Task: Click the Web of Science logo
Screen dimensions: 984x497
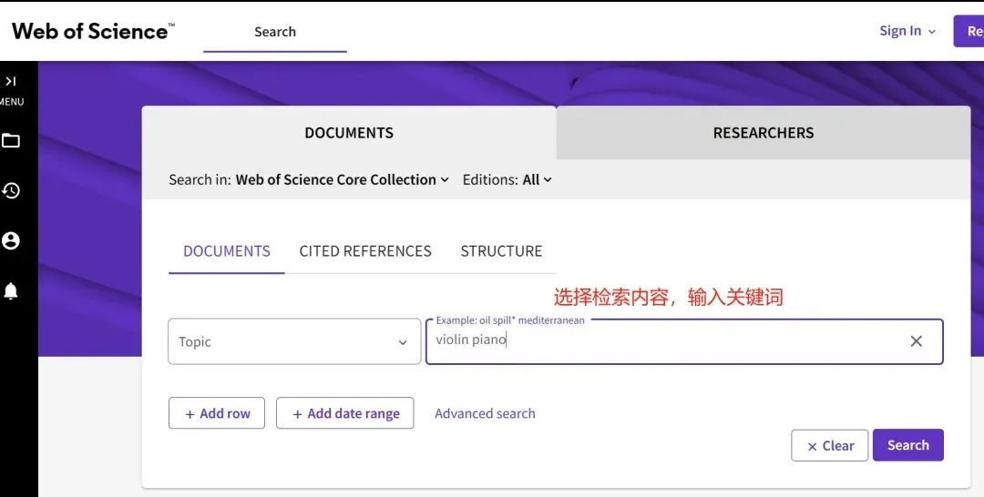Action: (93, 31)
